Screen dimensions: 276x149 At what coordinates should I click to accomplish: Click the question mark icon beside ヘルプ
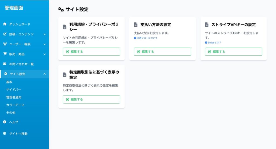(5, 122)
